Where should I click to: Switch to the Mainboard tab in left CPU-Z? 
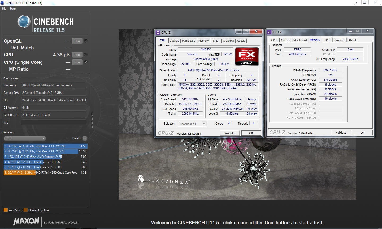tap(189, 41)
